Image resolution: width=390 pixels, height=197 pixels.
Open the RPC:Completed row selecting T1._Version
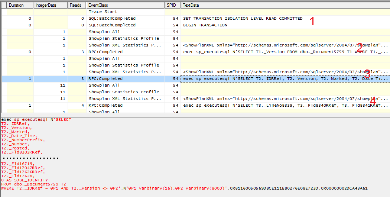260,52
